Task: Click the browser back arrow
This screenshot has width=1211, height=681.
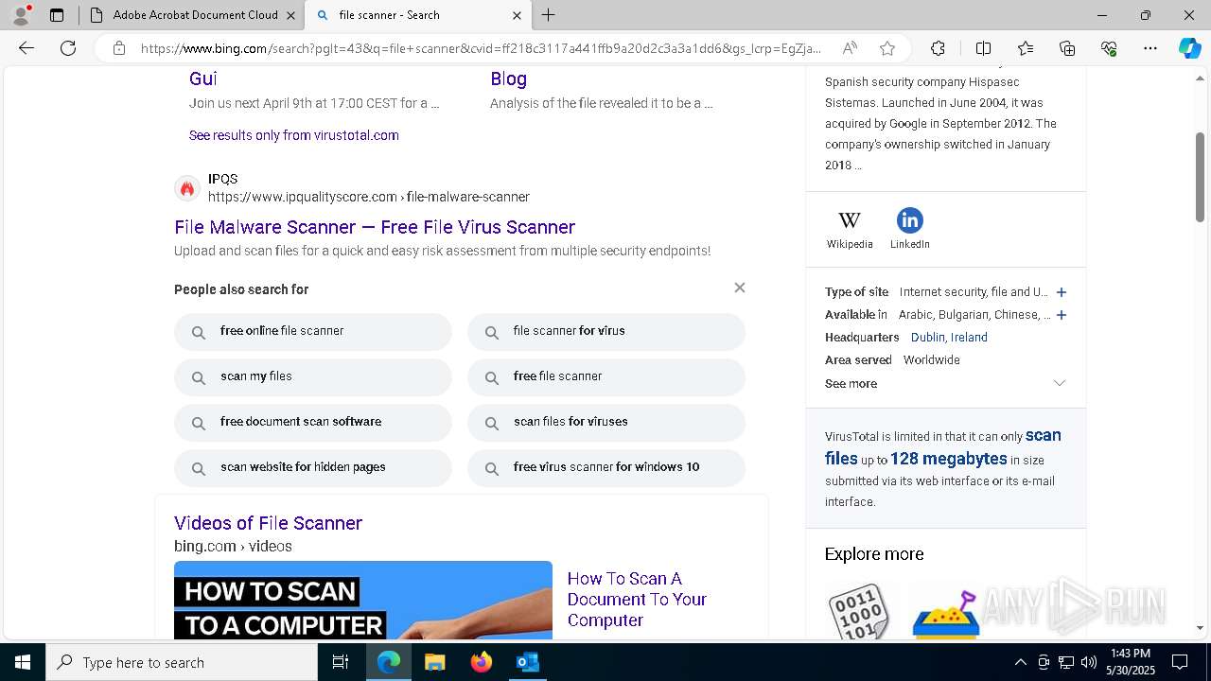Action: [26, 48]
